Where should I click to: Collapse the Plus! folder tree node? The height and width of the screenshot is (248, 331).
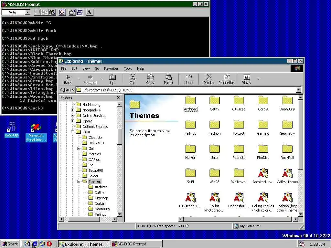coord(72,132)
